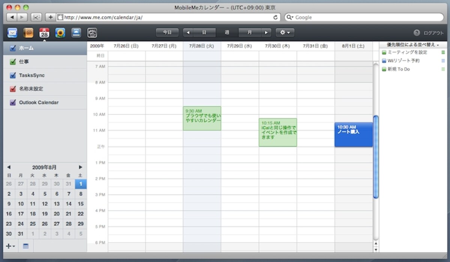
Task: Open the 10:15 AM iCal event
Action: (x=277, y=132)
